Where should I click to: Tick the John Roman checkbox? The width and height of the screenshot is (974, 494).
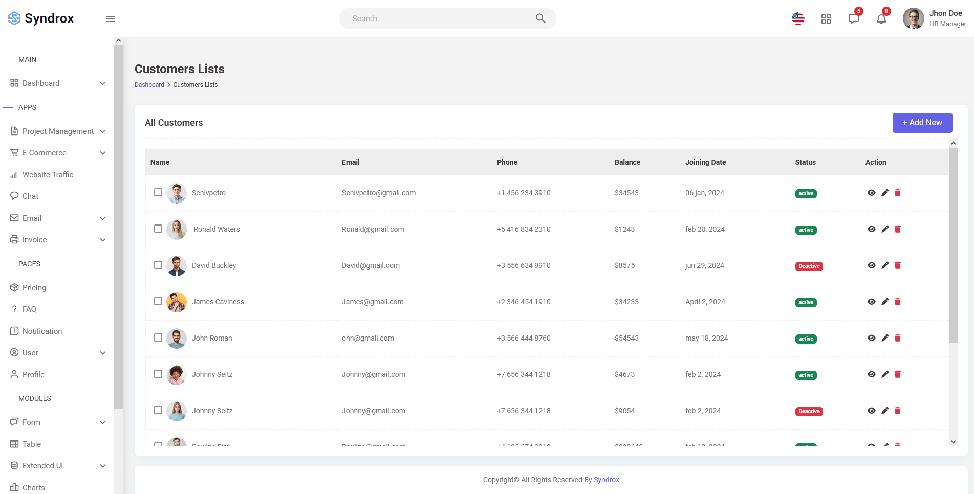point(158,338)
